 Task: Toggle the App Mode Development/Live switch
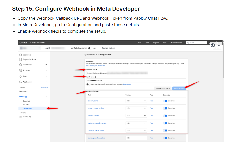click(x=89, y=48)
